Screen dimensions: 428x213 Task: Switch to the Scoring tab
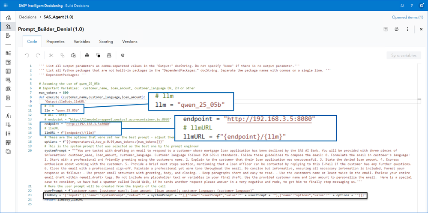(x=106, y=42)
